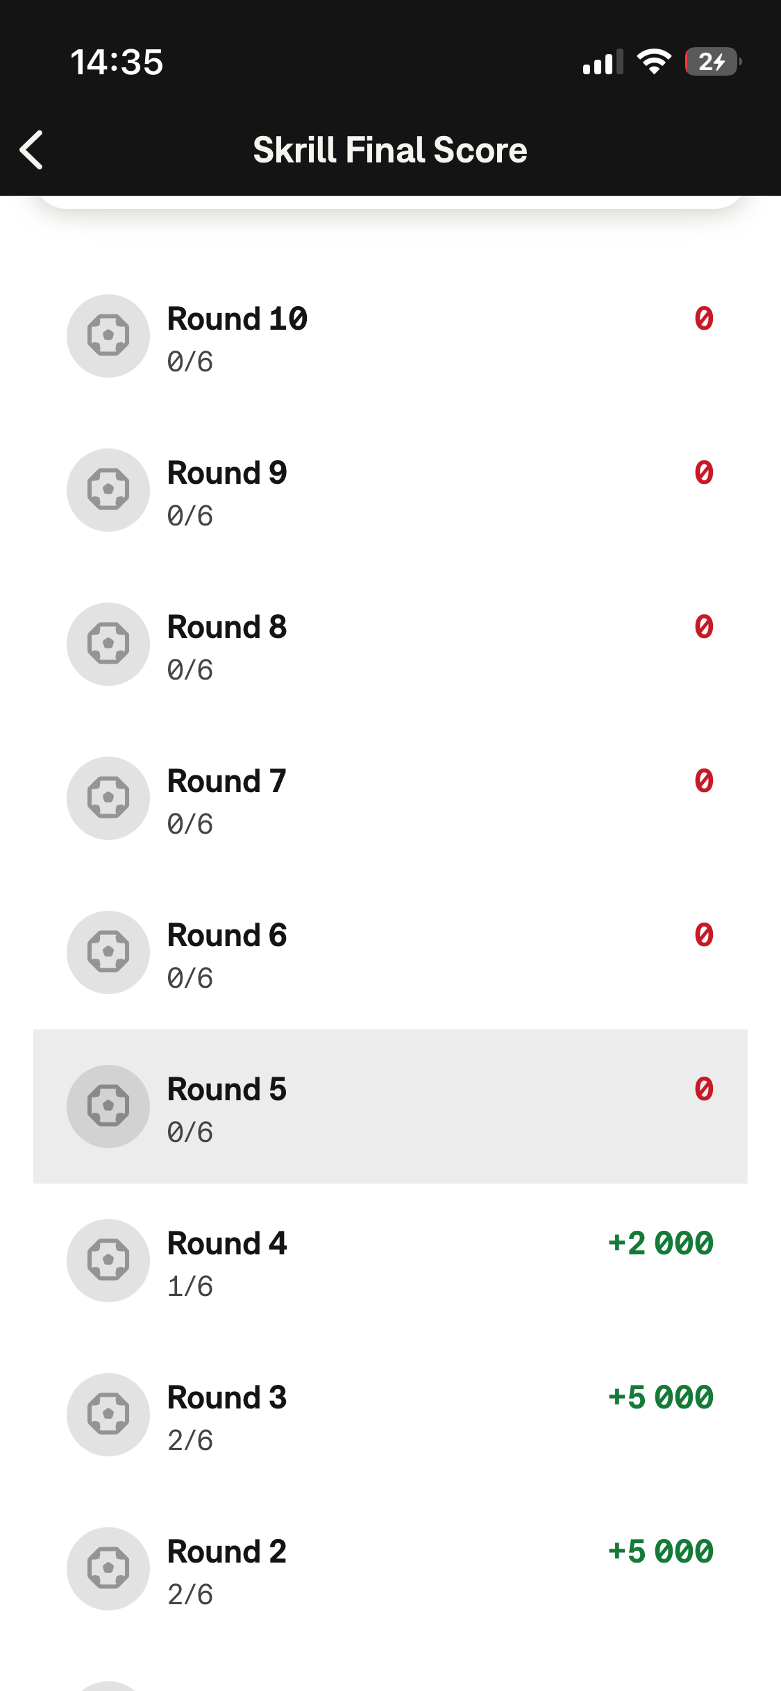Tap the Round 5 football icon
The width and height of the screenshot is (781, 1691).
click(108, 1107)
